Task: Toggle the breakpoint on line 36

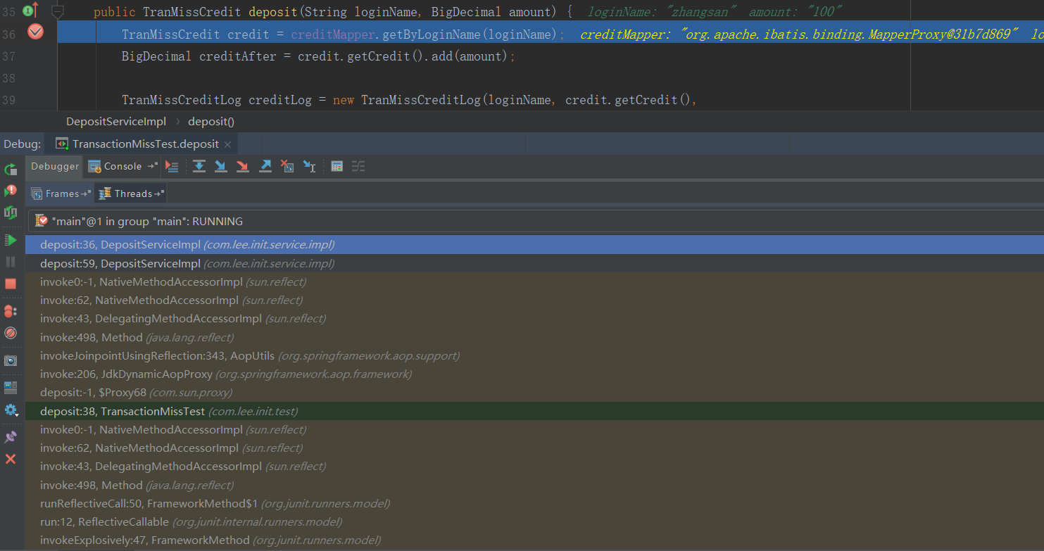Action: [35, 32]
